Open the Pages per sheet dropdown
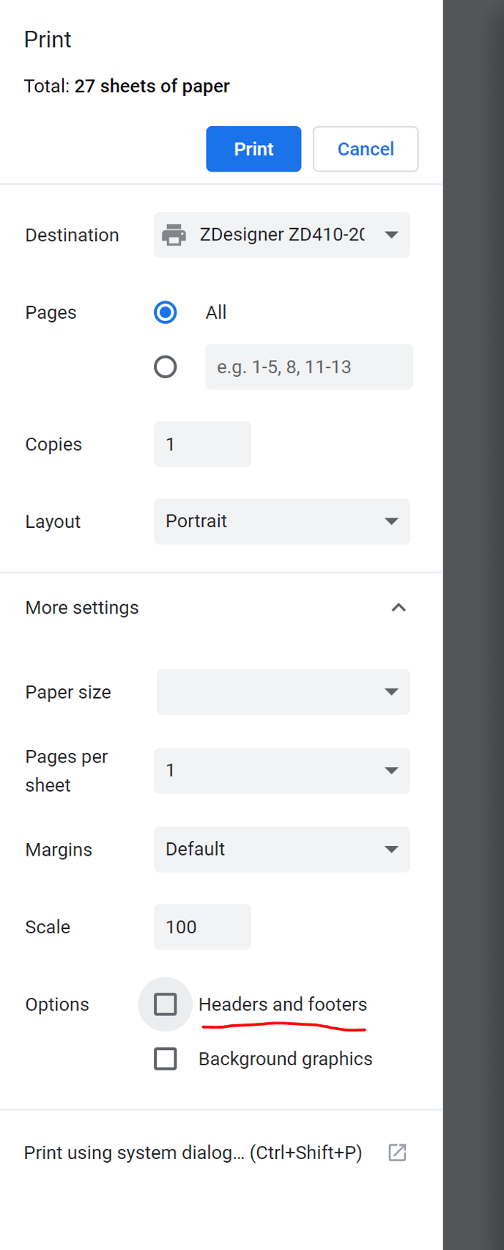 coord(282,771)
